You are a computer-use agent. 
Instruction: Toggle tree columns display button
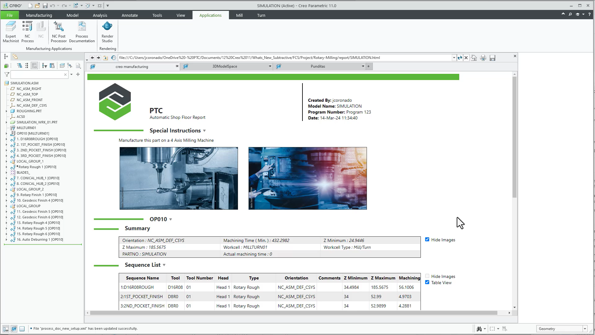[x=34, y=66]
